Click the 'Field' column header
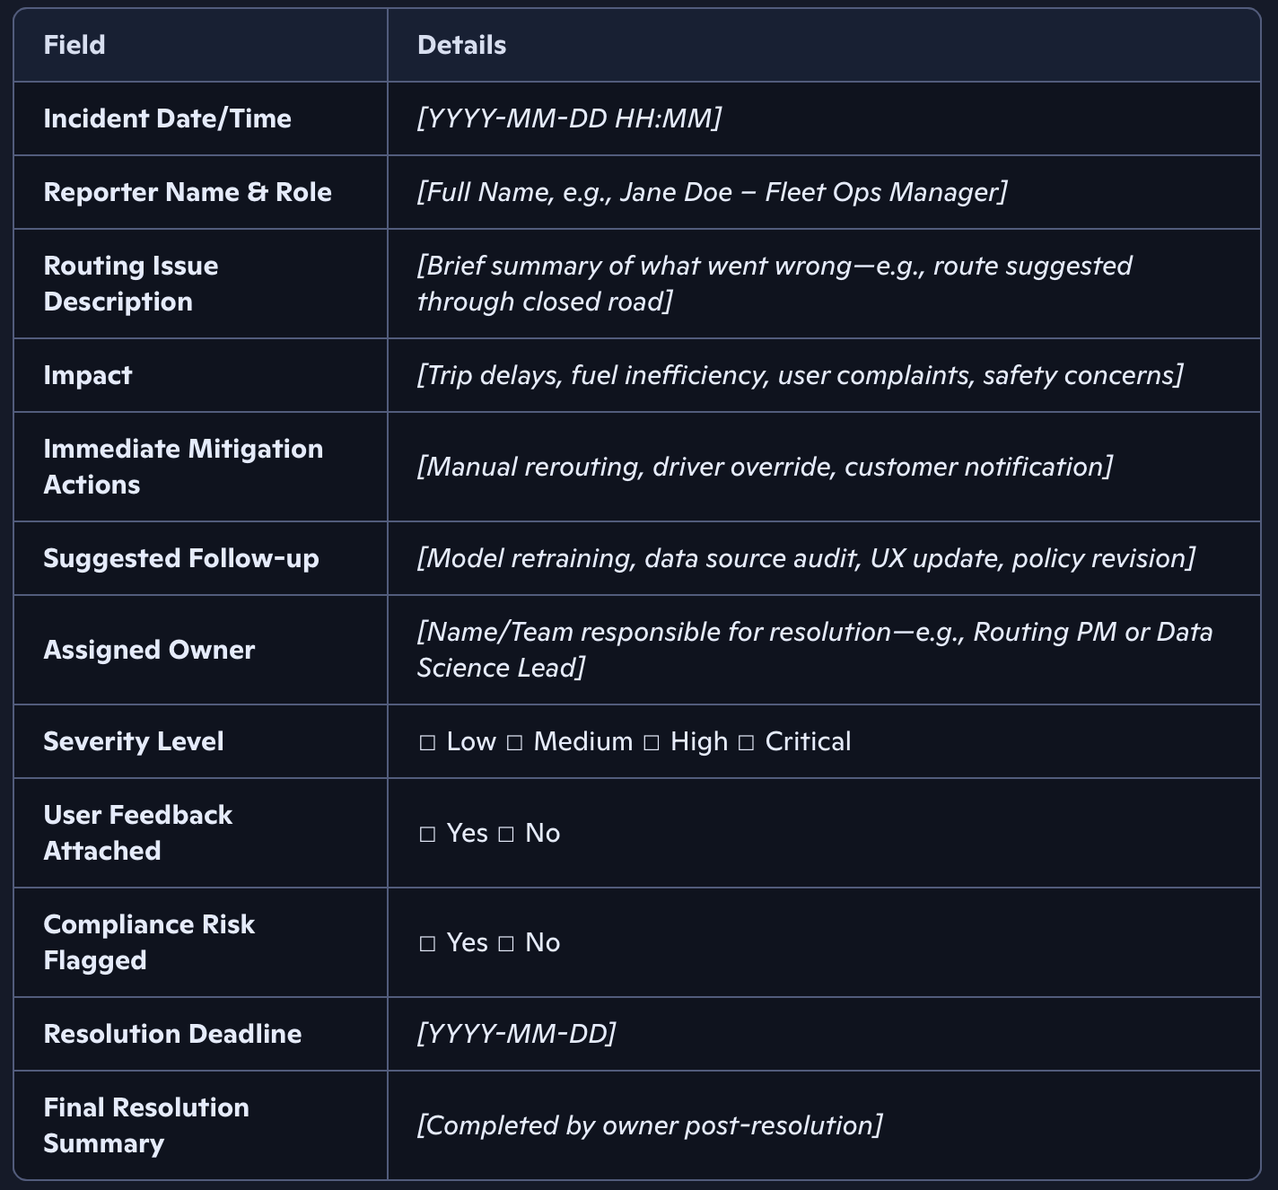Screen dimensions: 1278x1190 click(74, 45)
